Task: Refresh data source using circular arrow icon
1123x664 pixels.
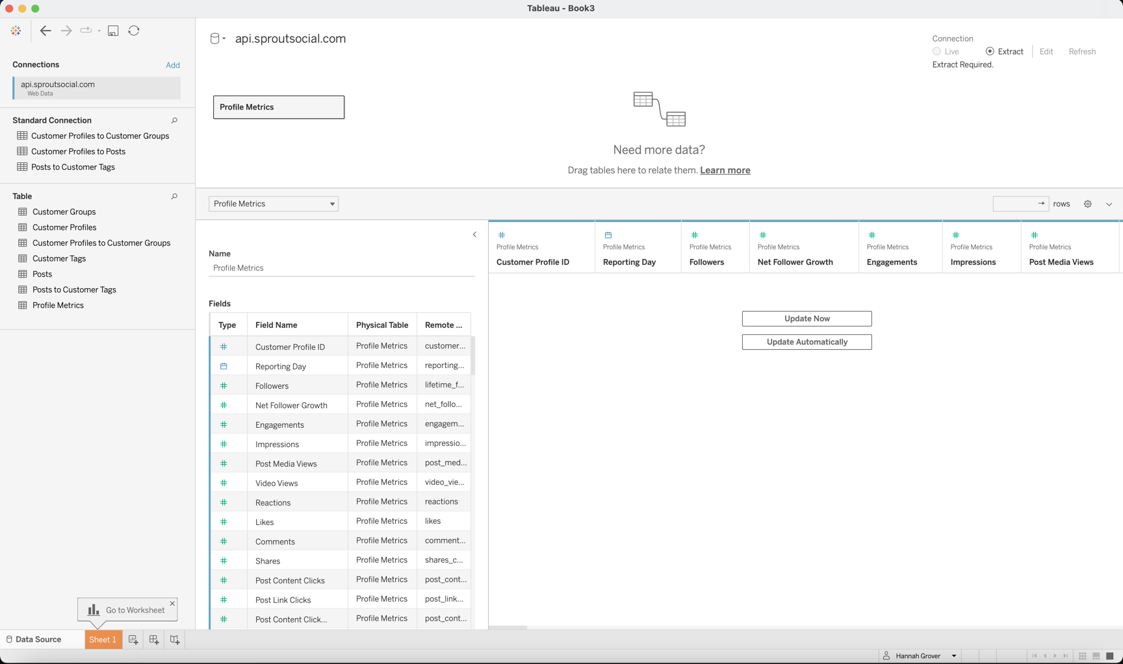Action: point(134,31)
